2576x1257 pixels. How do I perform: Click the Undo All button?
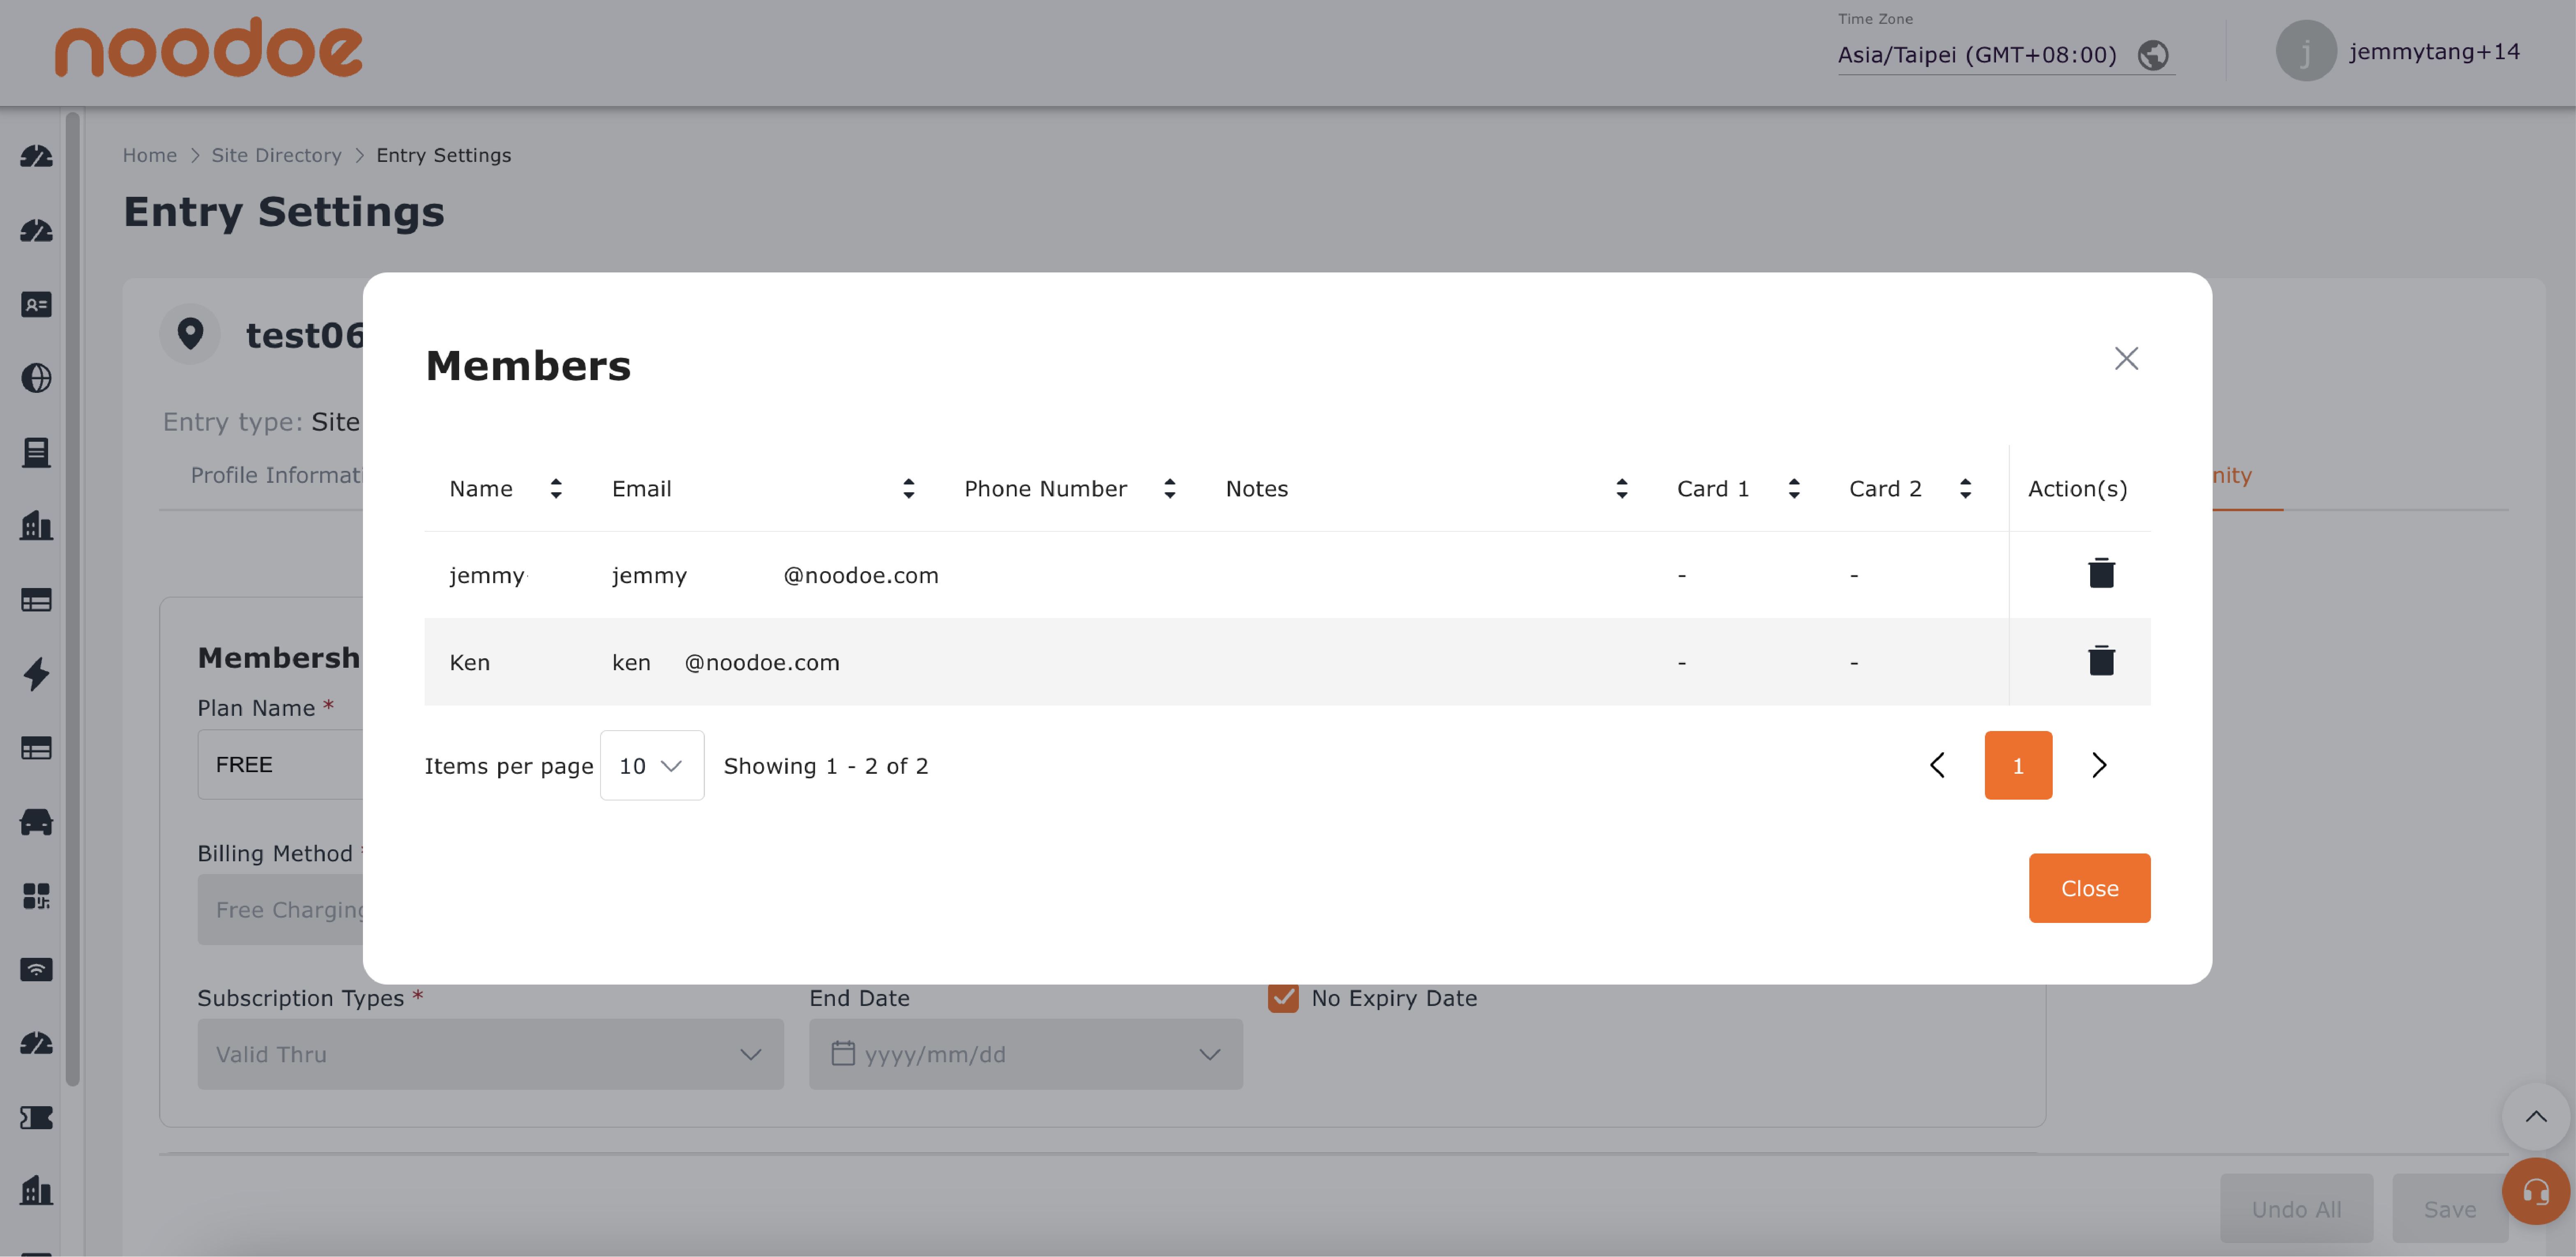pyautogui.click(x=2296, y=1209)
